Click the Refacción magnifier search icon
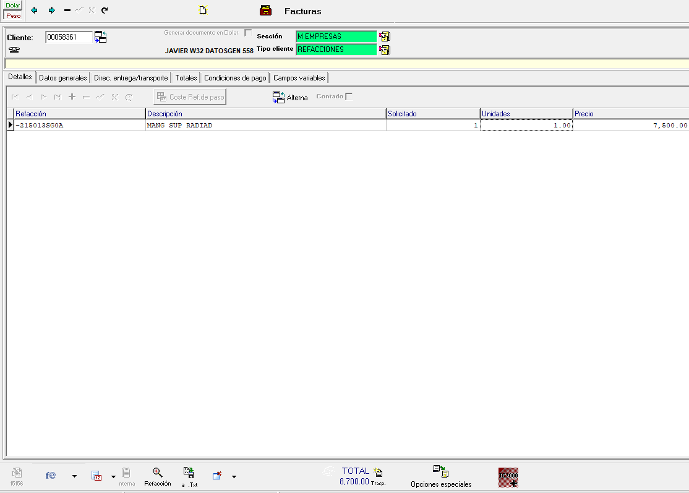This screenshot has width=689, height=493. click(x=157, y=473)
